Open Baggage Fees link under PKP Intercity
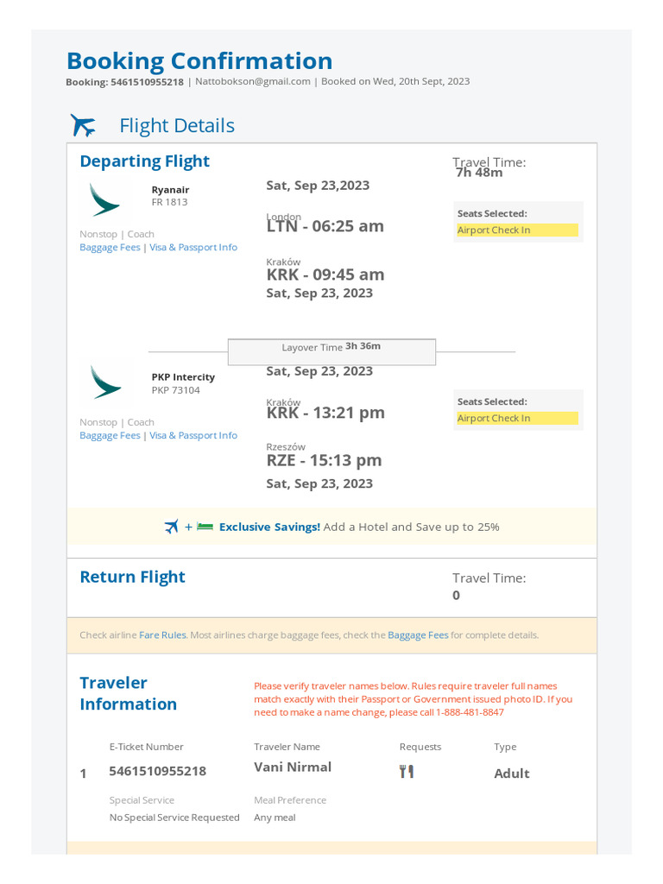663x884 pixels. click(110, 436)
